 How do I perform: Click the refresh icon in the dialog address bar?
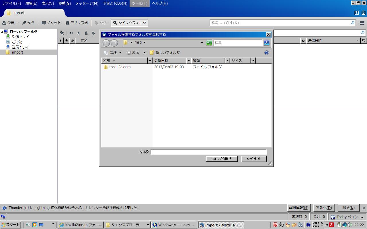(x=209, y=43)
